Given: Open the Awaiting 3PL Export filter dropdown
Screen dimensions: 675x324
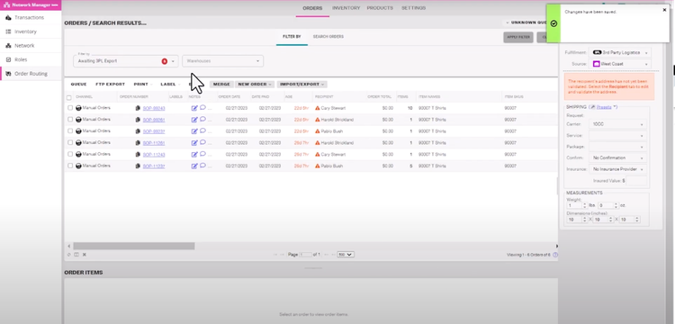Looking at the screenshot, I should (126, 61).
